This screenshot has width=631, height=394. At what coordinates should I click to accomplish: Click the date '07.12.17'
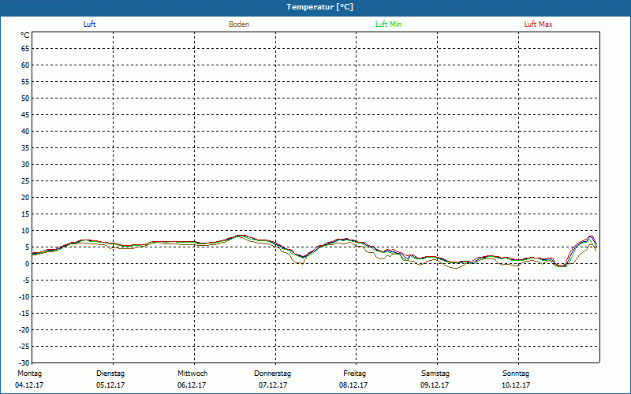(x=273, y=385)
